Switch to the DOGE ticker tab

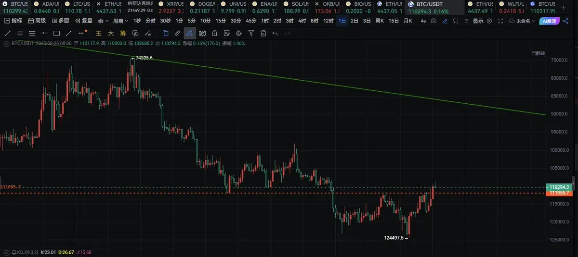click(201, 7)
